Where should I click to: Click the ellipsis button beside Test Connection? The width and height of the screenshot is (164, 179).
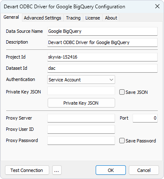57,170
